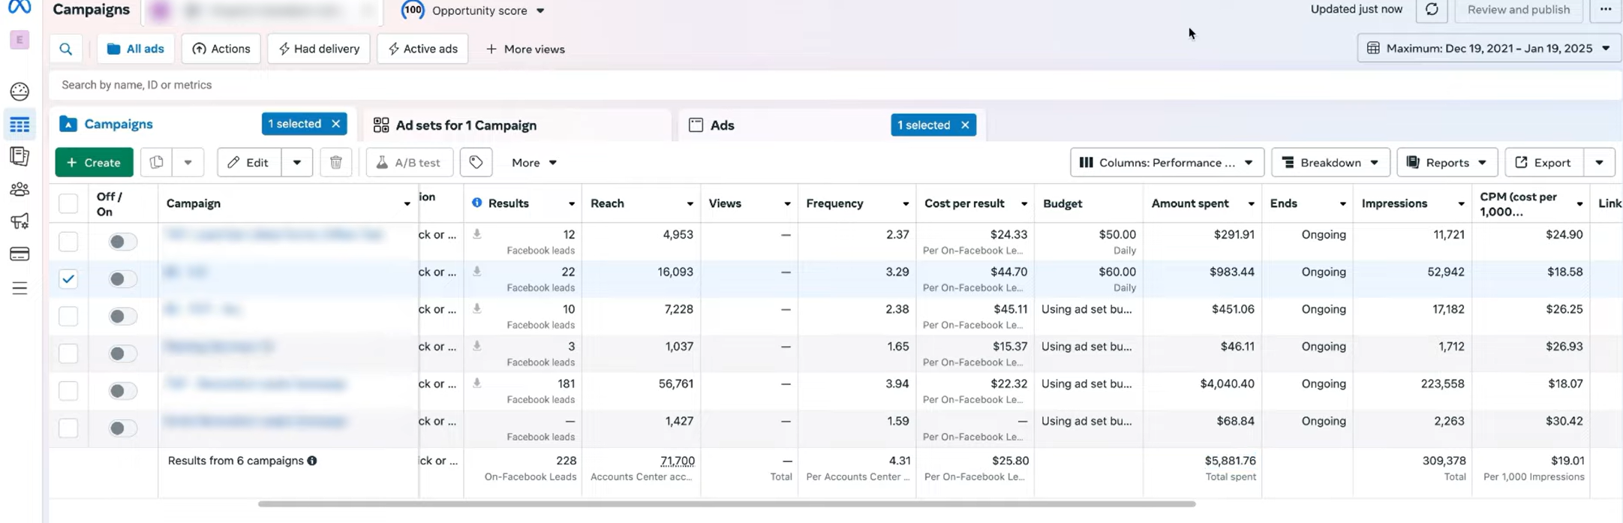Screen dimensions: 1623x523
Task: Open the Billing card icon in sidebar
Action: tap(20, 254)
